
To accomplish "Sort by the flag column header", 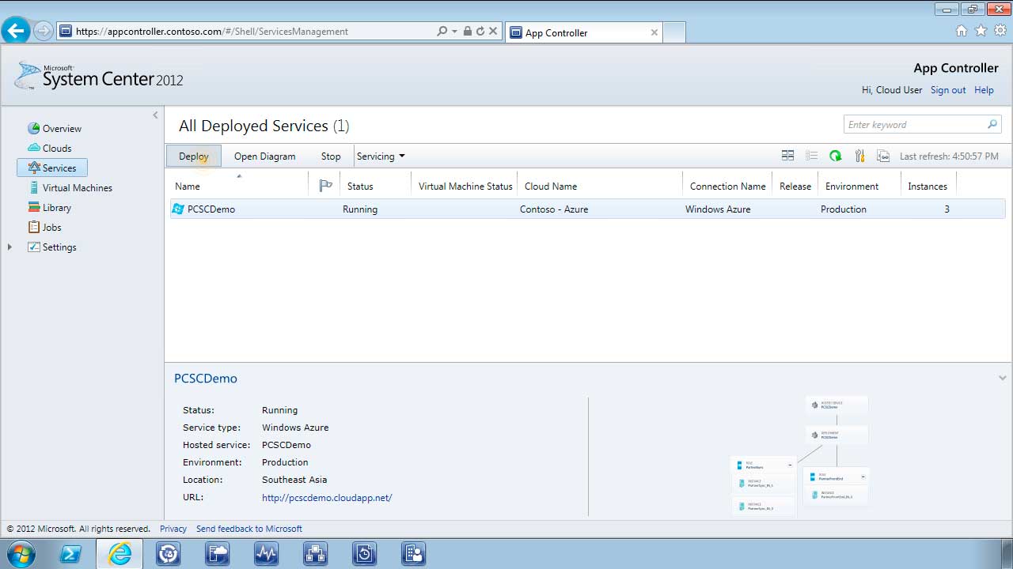I will tap(325, 186).
